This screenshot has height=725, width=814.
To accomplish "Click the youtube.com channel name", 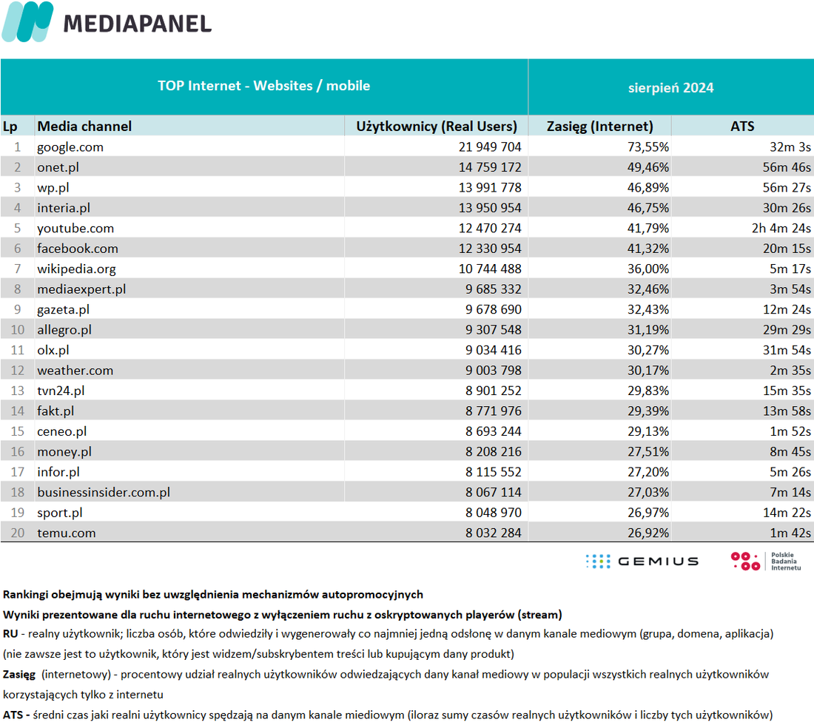I will pos(75,228).
